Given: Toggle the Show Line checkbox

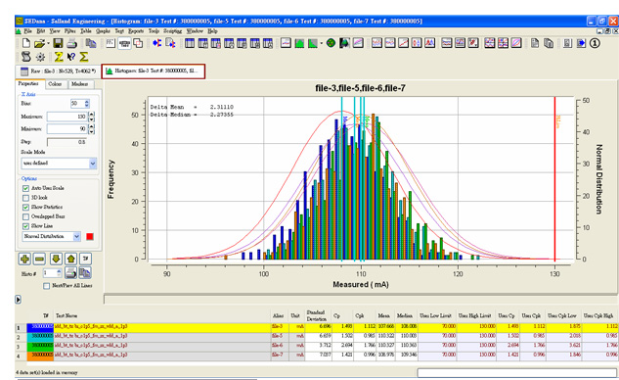Looking at the screenshot, I should [25, 226].
